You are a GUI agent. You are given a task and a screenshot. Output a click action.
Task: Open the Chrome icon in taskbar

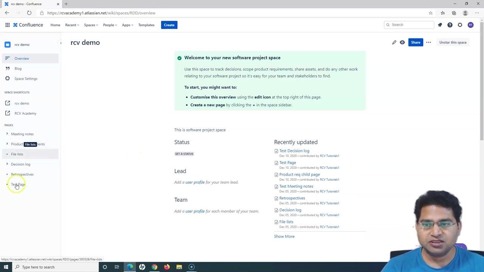click(x=154, y=267)
